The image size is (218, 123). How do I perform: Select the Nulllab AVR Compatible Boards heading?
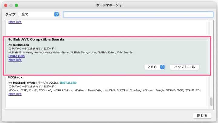pos(36,39)
